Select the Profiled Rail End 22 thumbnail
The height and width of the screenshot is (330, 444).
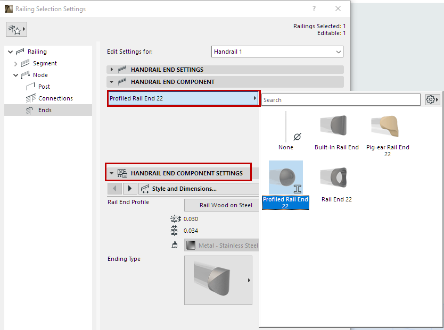286,177
